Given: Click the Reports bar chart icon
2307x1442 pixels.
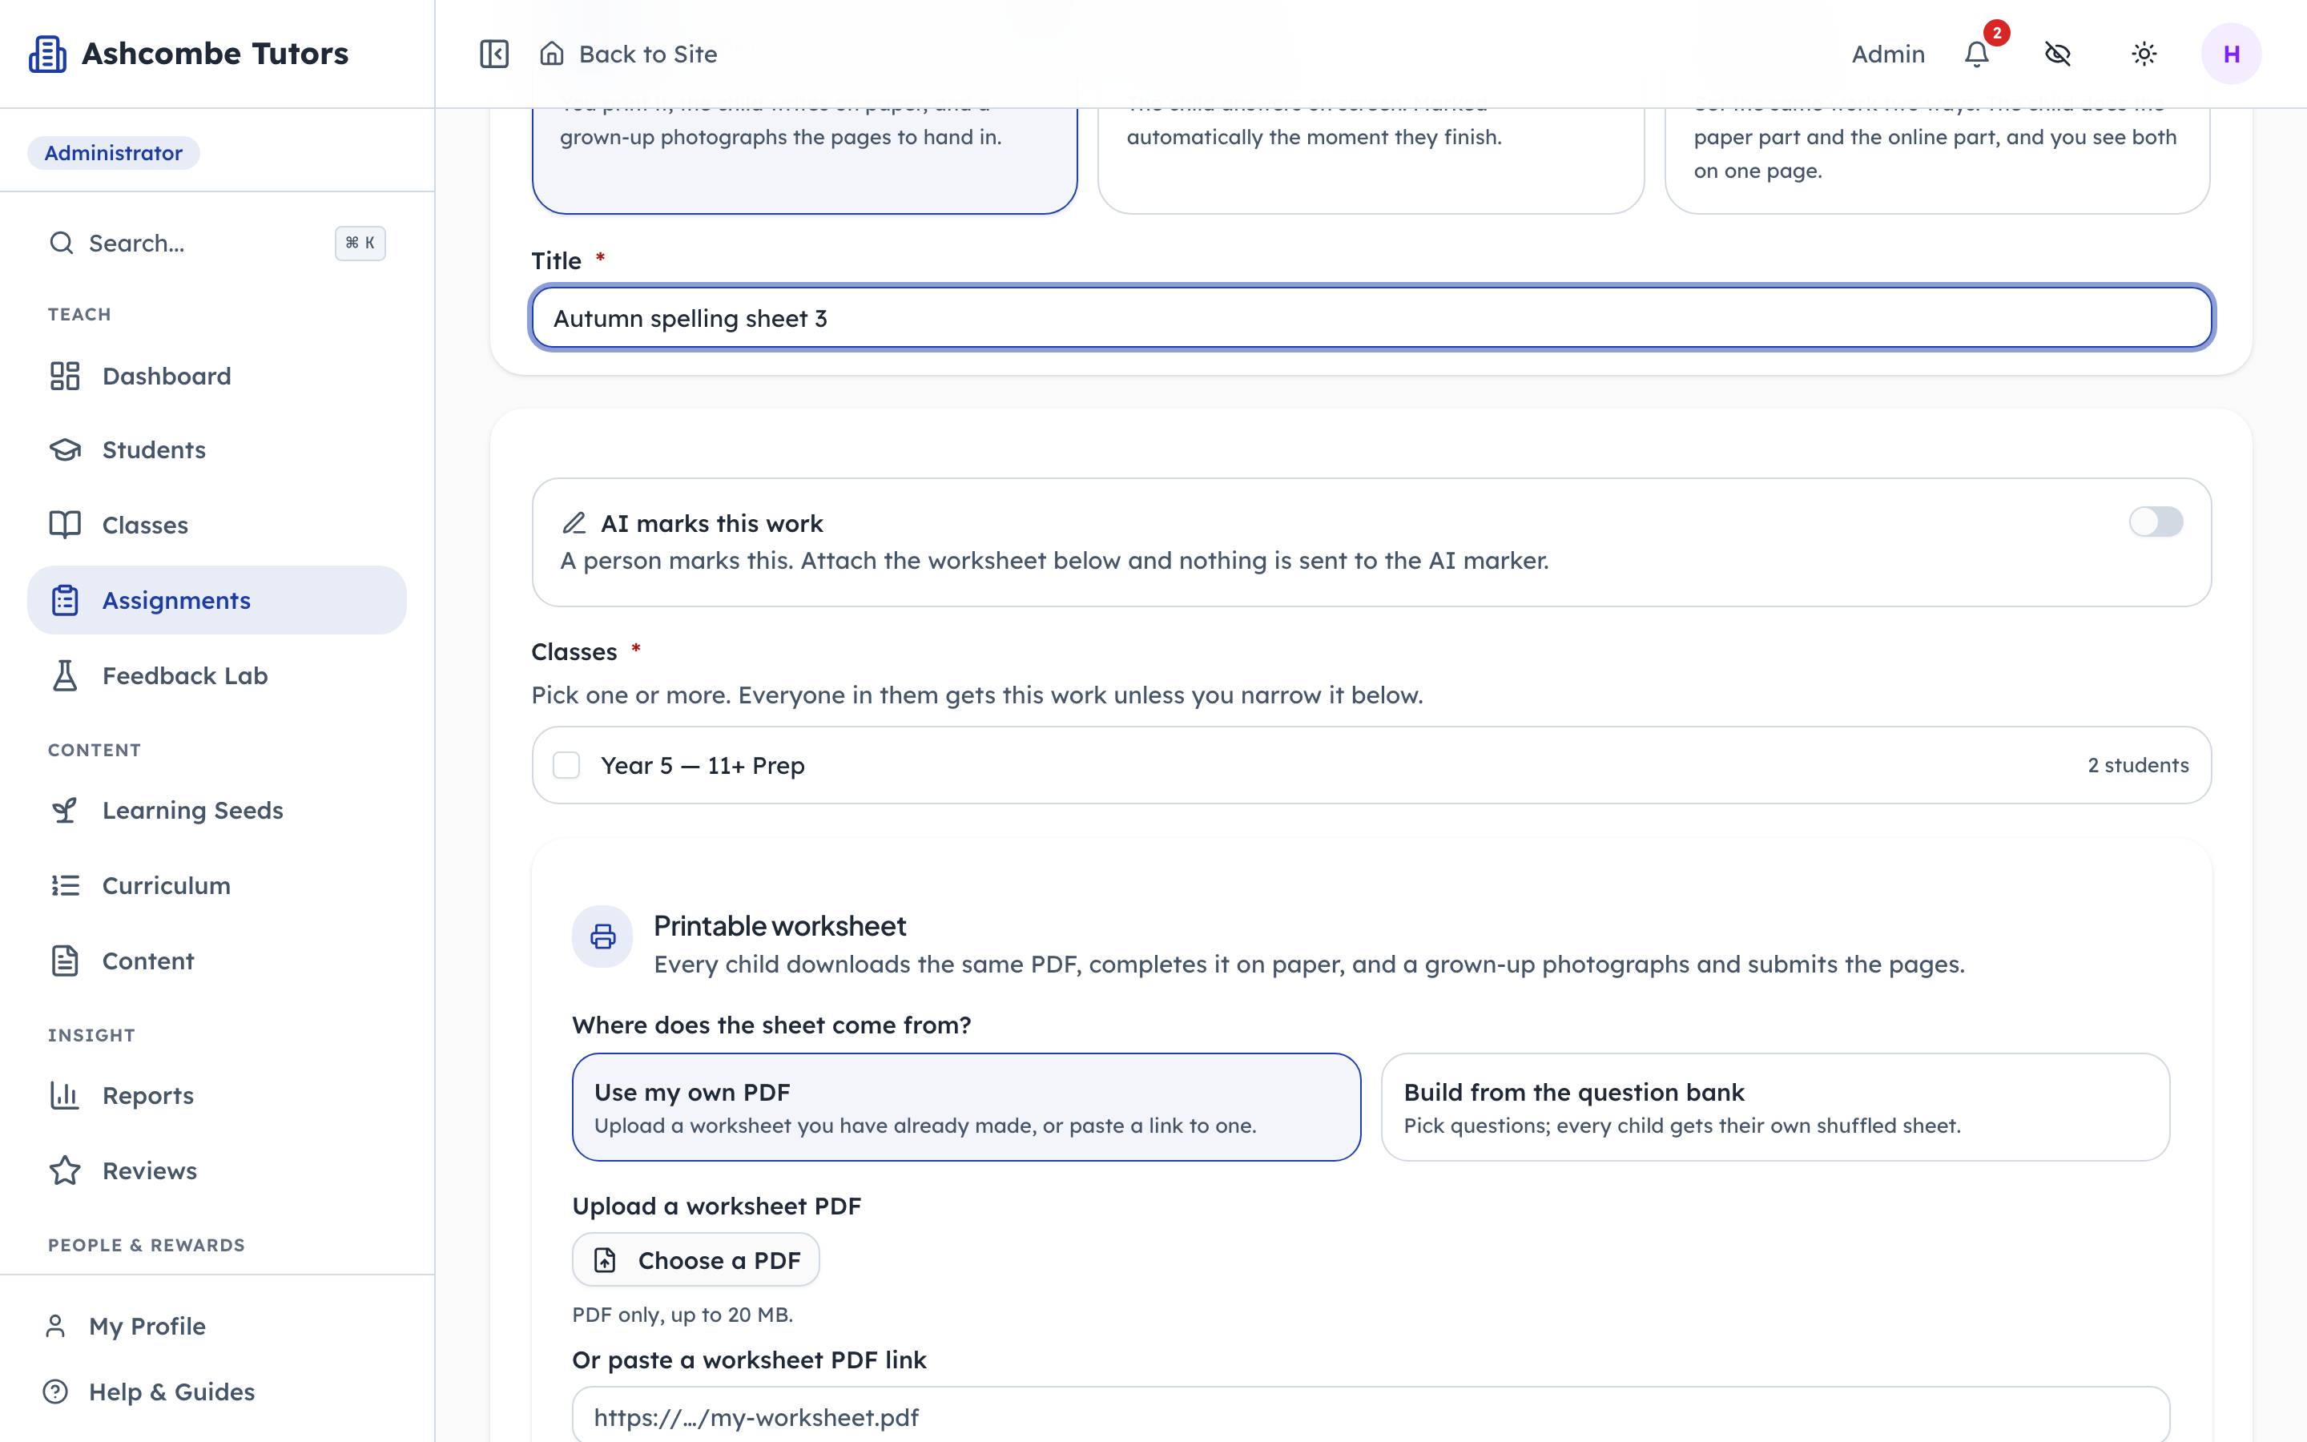Looking at the screenshot, I should [65, 1095].
